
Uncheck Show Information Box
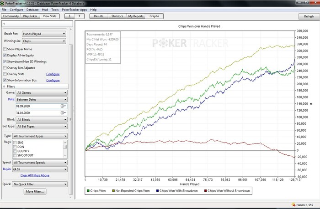[x=5, y=80]
